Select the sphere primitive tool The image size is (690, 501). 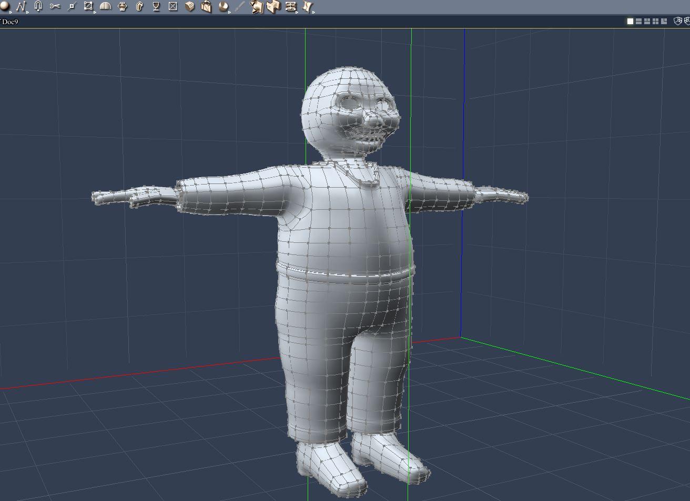click(x=5, y=6)
